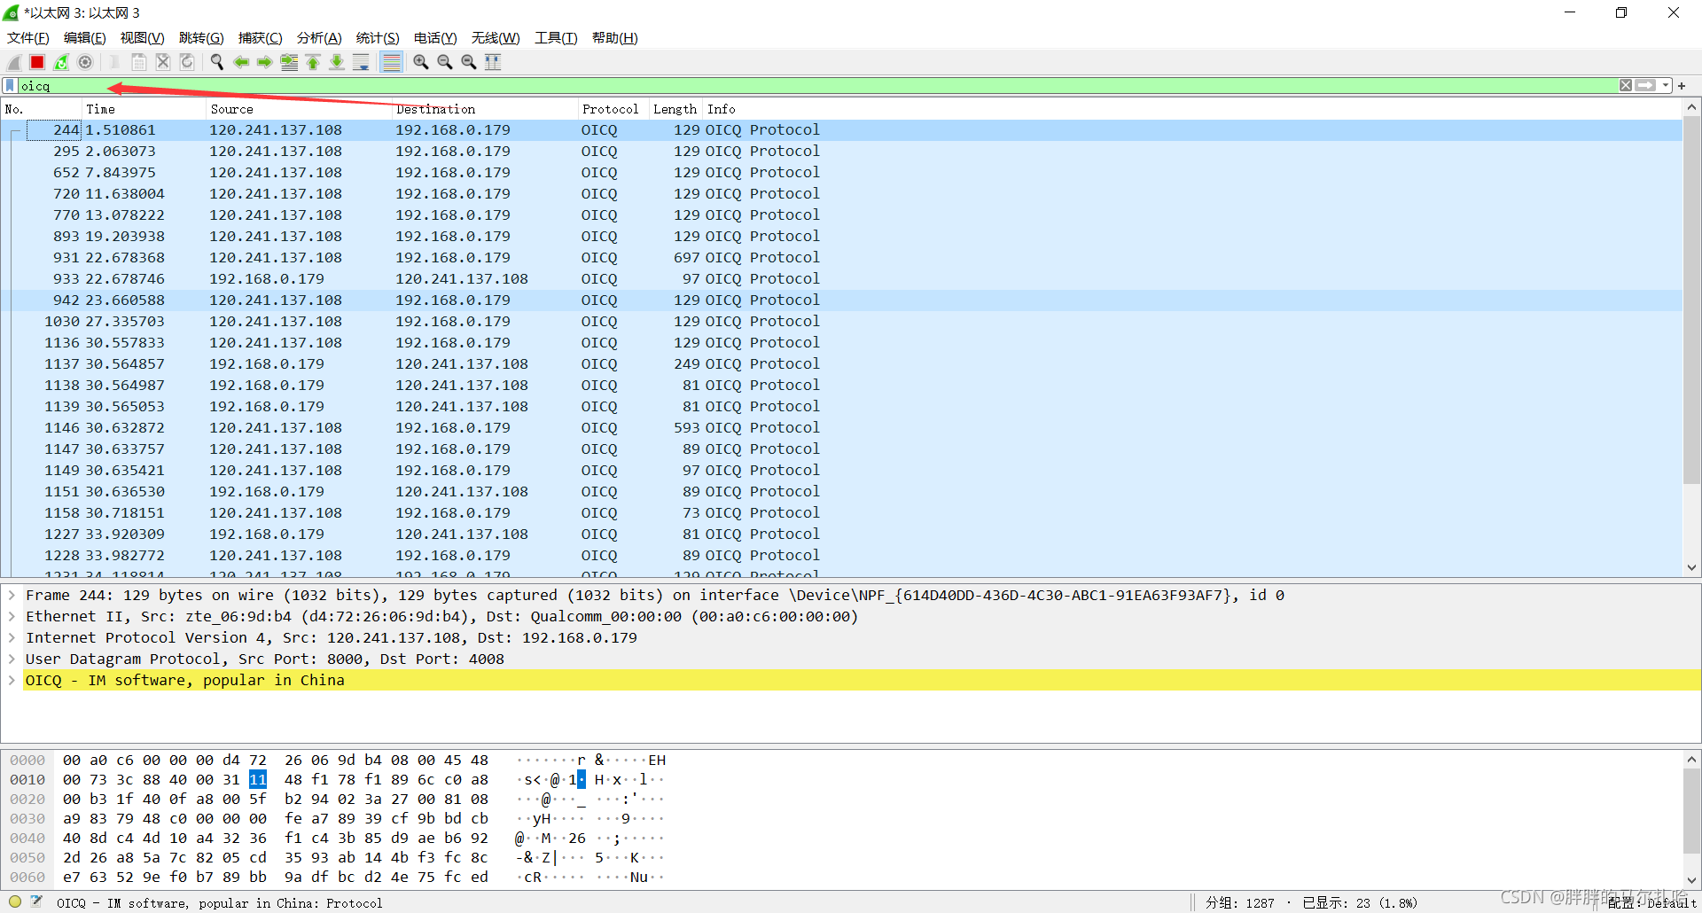Restart the current capture
The width and height of the screenshot is (1702, 913).
pos(61,62)
